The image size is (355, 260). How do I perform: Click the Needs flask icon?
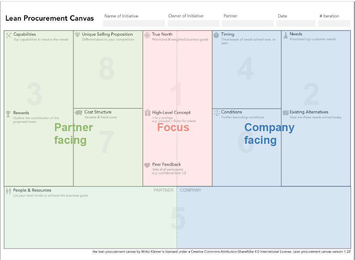286,35
